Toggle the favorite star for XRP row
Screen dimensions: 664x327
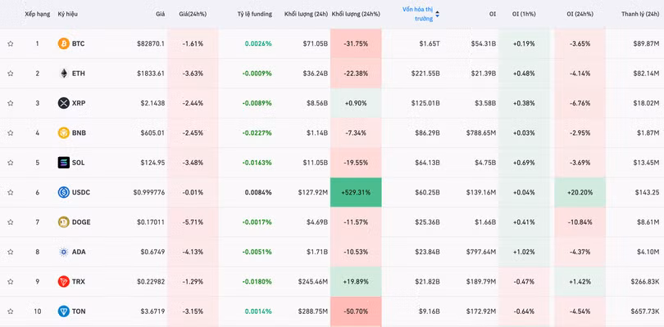click(x=11, y=103)
